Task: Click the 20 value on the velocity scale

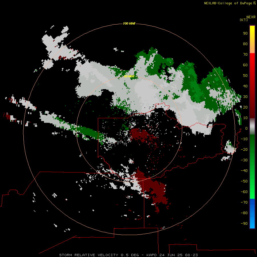Action: coord(245,107)
